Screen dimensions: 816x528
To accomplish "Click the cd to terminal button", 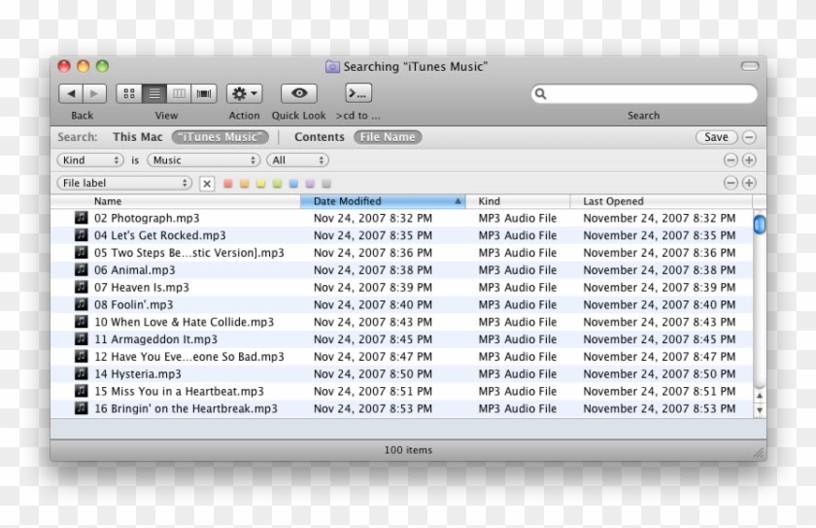I will click(358, 93).
